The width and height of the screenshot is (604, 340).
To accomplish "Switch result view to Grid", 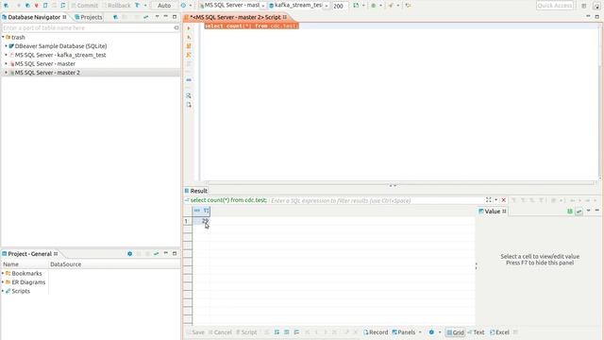I will (x=455, y=332).
